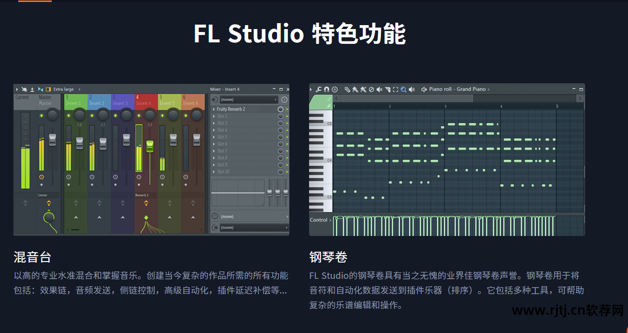Screen dimensions: 628x333
Task: Mute Insert 2 with its green LED
Action: tap(92, 115)
